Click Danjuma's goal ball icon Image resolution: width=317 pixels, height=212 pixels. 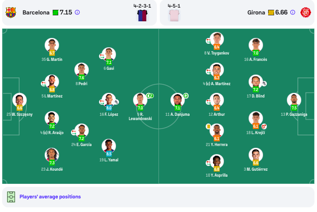(x=186, y=96)
